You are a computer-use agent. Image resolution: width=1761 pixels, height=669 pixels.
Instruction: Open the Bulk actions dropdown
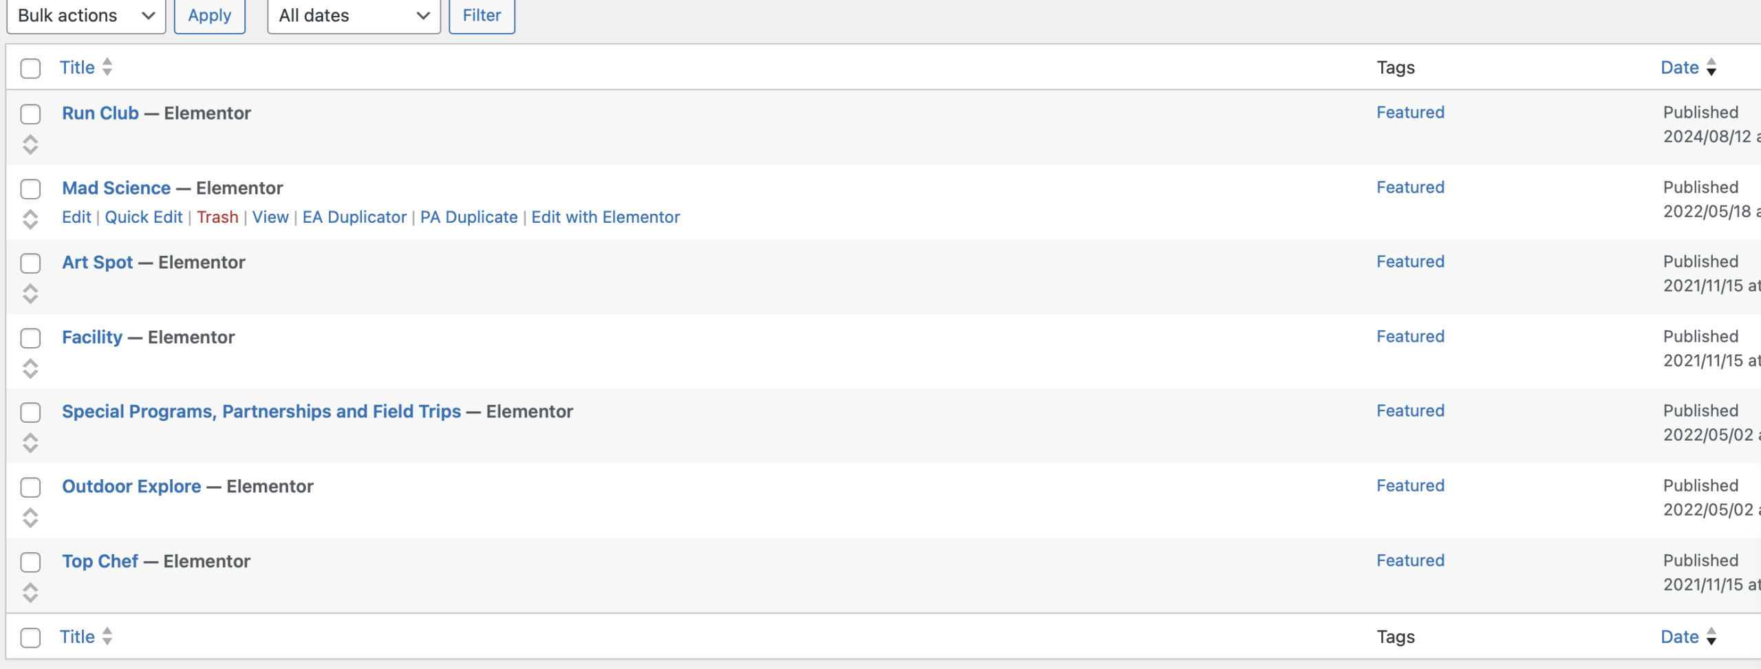click(86, 16)
